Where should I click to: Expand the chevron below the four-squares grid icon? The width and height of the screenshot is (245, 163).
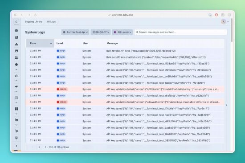click(16, 114)
